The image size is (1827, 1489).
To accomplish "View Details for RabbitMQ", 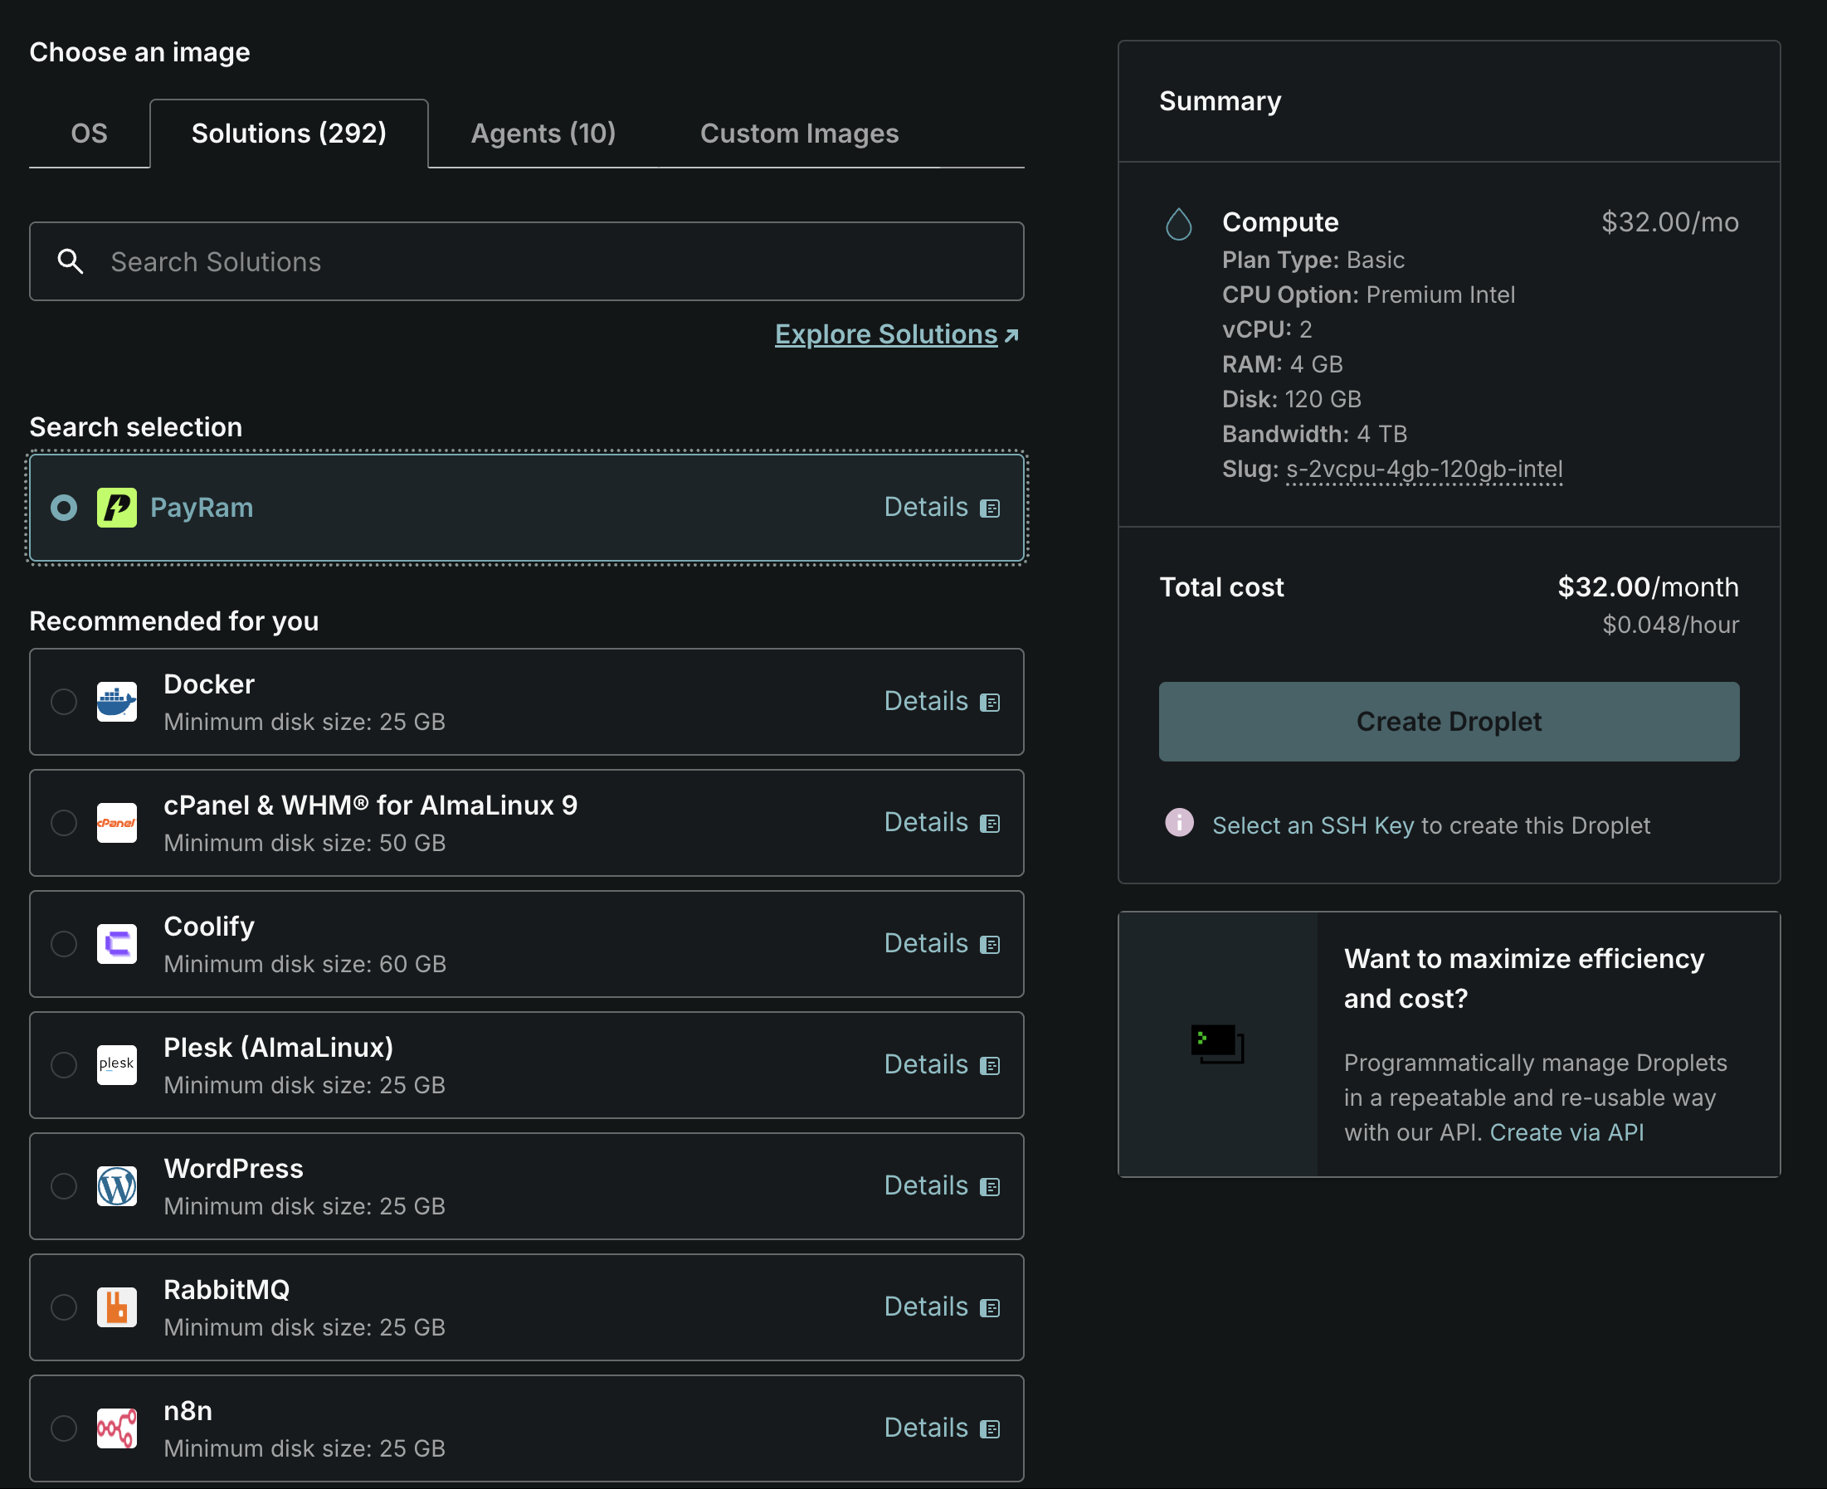I will pos(942,1307).
